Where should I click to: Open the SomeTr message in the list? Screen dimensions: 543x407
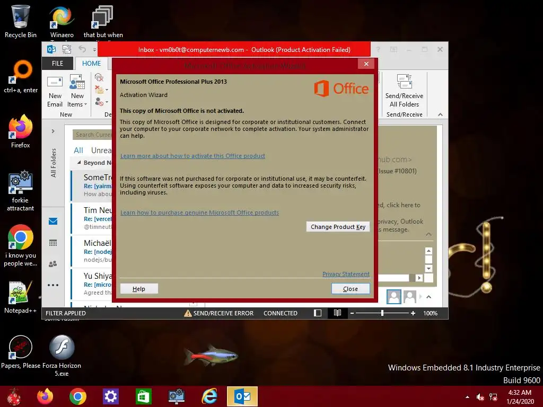[x=91, y=185]
